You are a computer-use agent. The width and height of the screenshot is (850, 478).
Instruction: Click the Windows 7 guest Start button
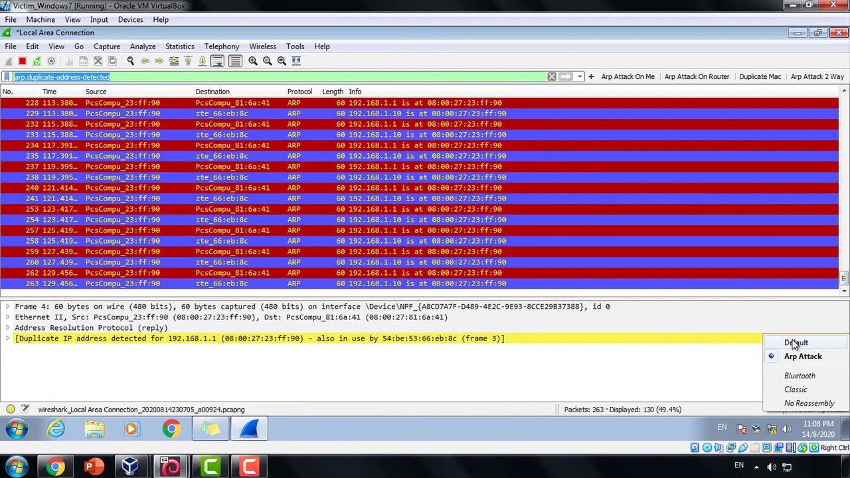point(17,429)
